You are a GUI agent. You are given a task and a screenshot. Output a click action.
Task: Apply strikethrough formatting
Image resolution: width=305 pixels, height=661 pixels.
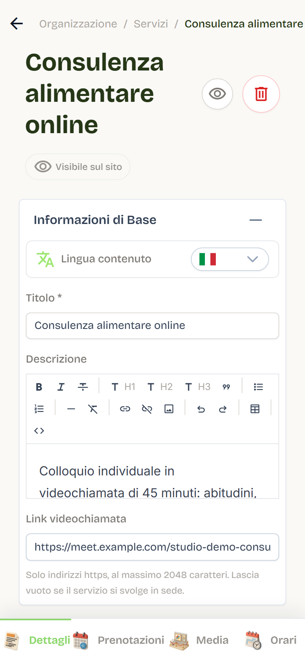point(83,387)
